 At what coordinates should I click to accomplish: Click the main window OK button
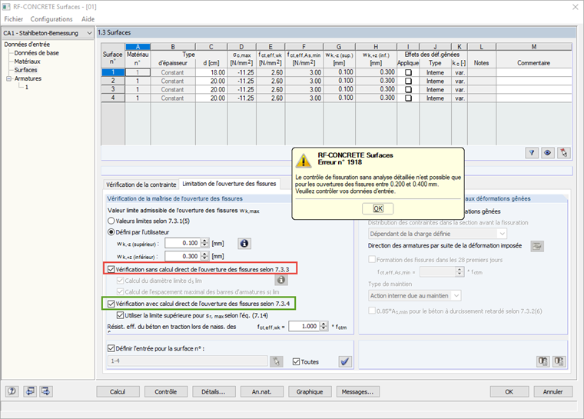pos(509,392)
